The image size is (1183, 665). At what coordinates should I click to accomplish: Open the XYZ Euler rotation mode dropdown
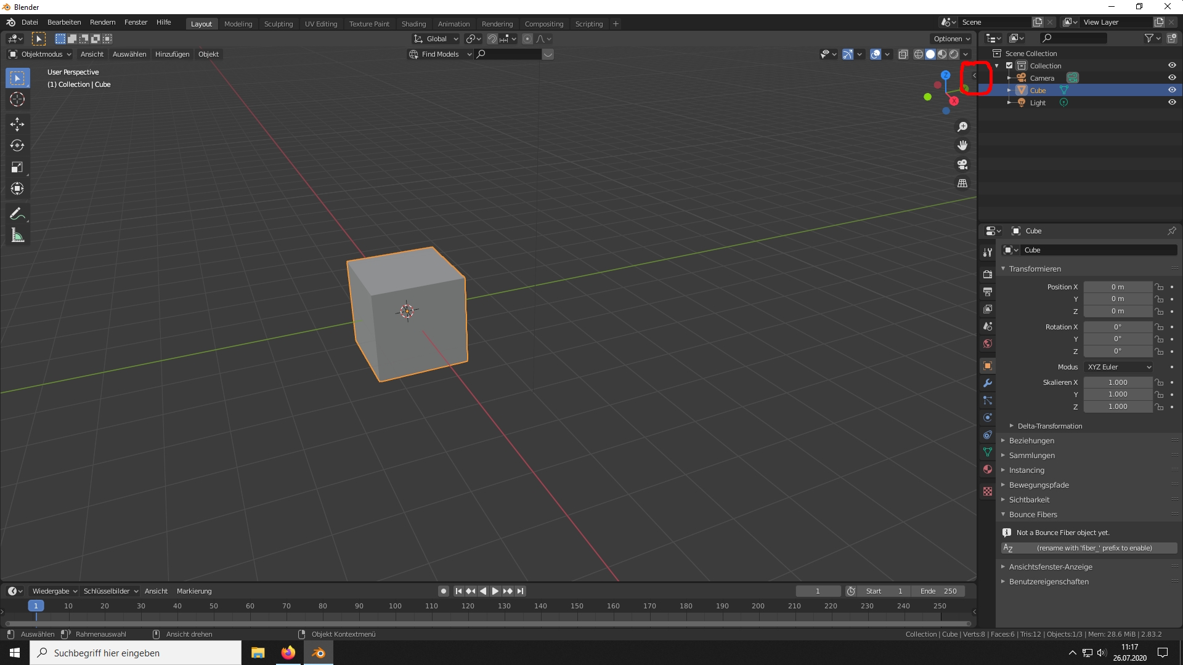[1118, 367]
